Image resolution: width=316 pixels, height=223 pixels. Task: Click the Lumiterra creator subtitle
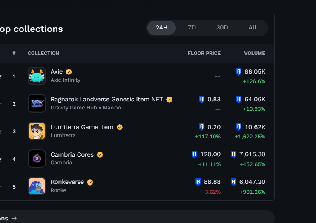(63, 135)
